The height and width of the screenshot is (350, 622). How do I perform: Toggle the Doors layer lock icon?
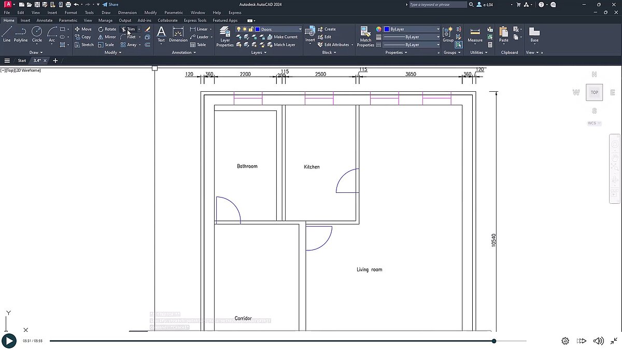point(251,29)
